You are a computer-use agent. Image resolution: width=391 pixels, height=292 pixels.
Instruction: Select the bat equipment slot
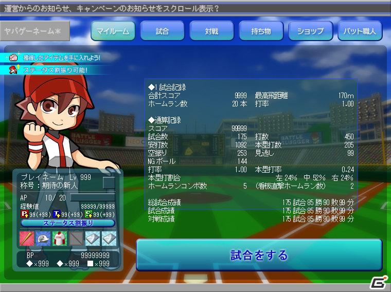pyautogui.click(x=27, y=239)
